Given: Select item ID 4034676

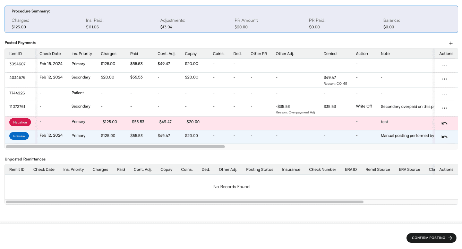Looking at the screenshot, I should click(17, 77).
